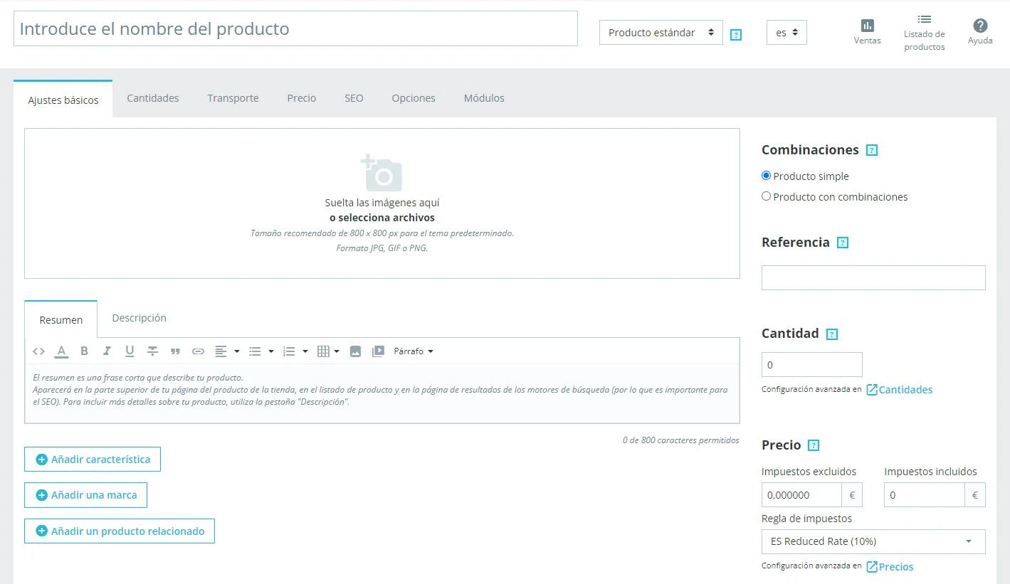Click Añadir característica button
The image size is (1010, 584).
[x=93, y=460]
